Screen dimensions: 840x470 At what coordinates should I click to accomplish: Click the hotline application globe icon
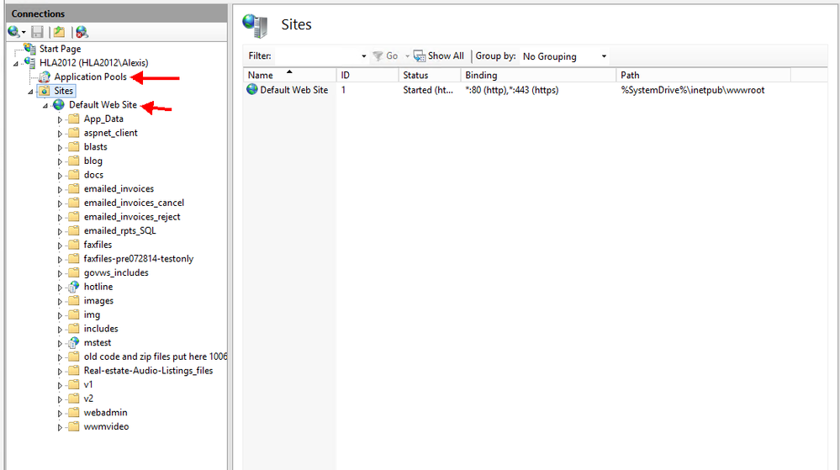pyautogui.click(x=74, y=287)
